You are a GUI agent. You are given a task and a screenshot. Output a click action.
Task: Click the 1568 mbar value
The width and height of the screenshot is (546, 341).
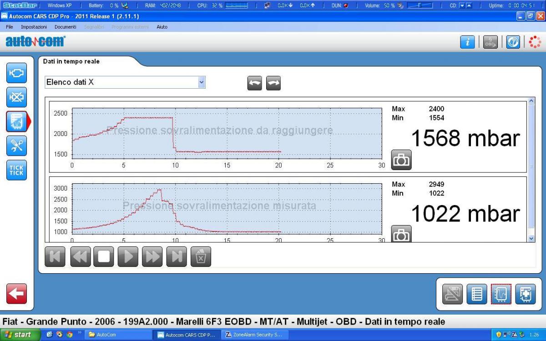coord(465,138)
